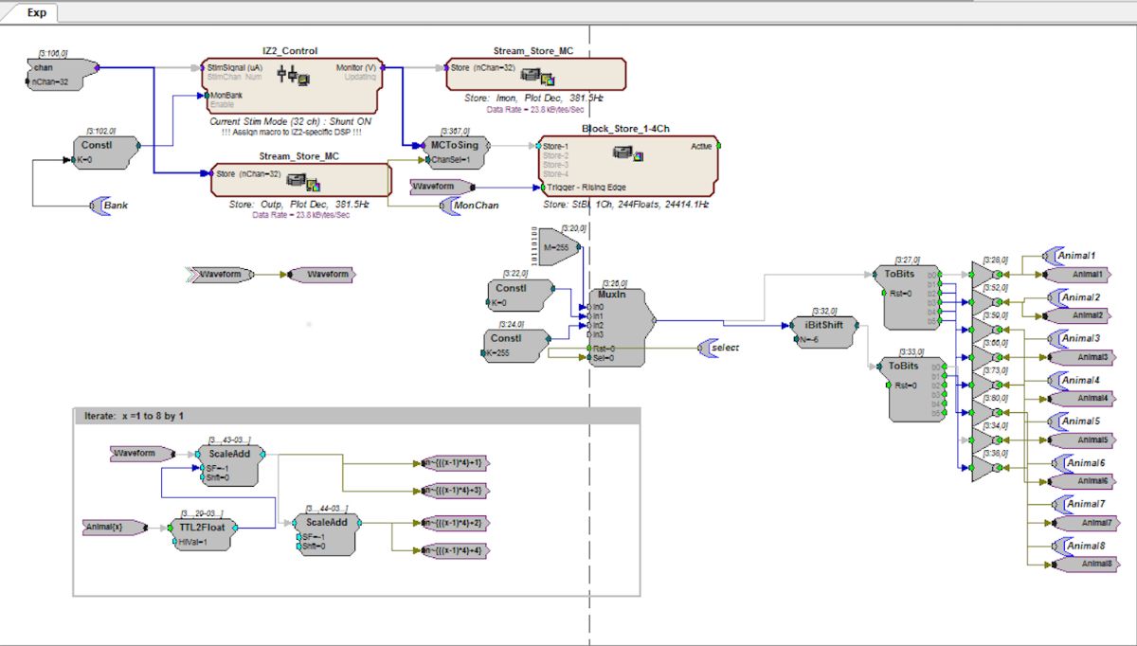Click the IZ2_Control macro icon
Image resolution: width=1137 pixels, height=646 pixels.
293,74
